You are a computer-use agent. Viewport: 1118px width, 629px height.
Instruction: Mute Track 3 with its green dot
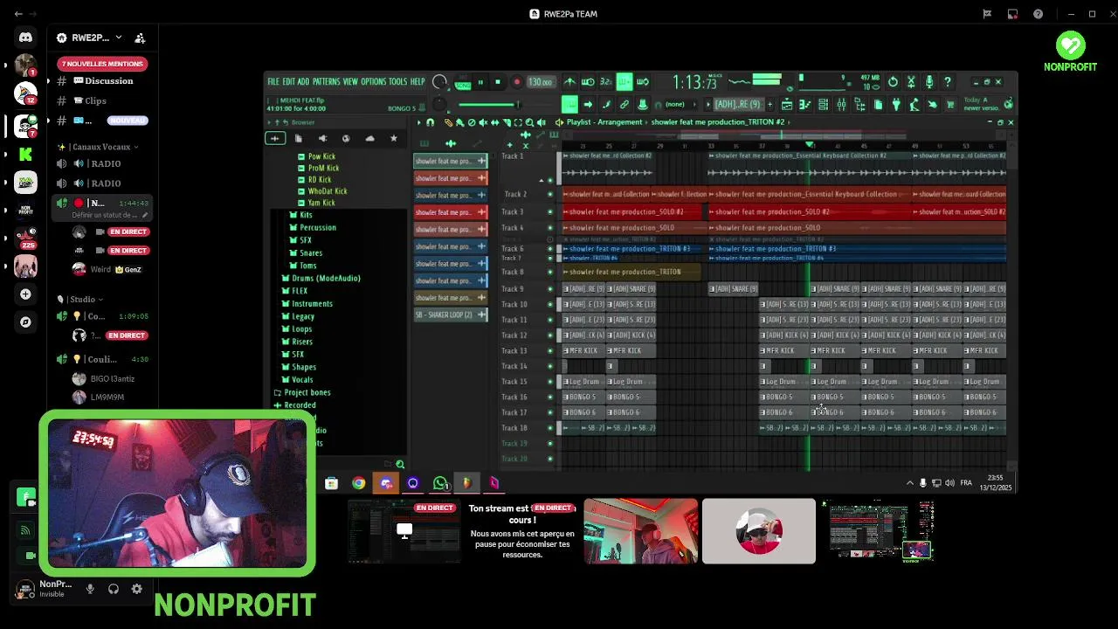point(550,212)
